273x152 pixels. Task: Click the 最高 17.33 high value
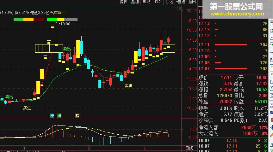(x=262, y=84)
